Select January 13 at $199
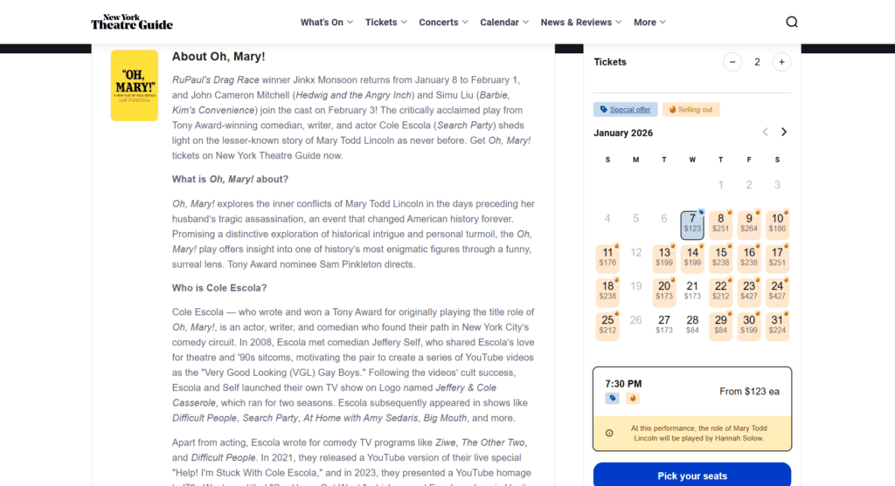 (664, 257)
